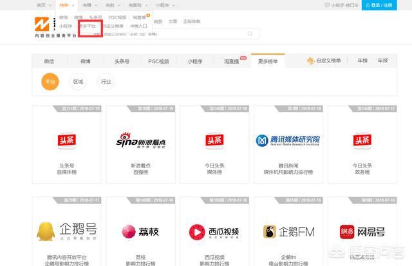The image size is (412, 266).
Task: Click the 企鹅号影响力排行榜 caption text
Action: click(67, 260)
